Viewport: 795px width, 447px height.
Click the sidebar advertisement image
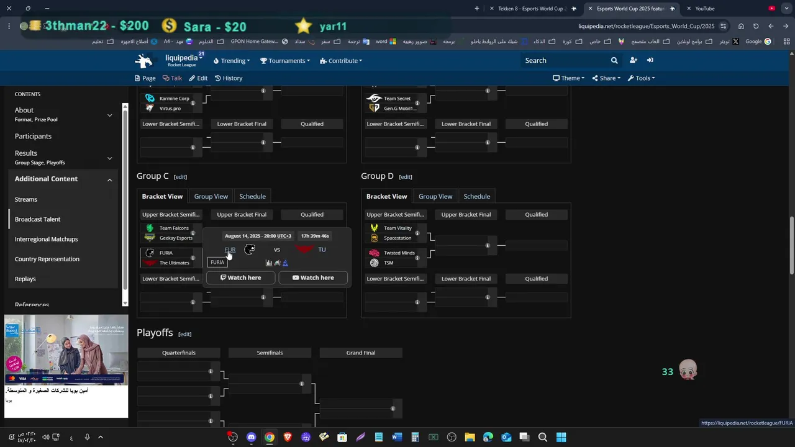click(x=66, y=349)
